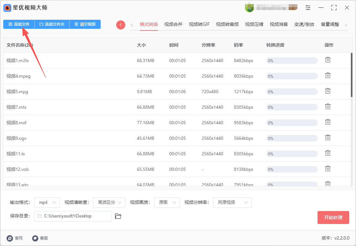Switch to the 视频合并 tab
This screenshot has height=246, width=356.
click(173, 24)
